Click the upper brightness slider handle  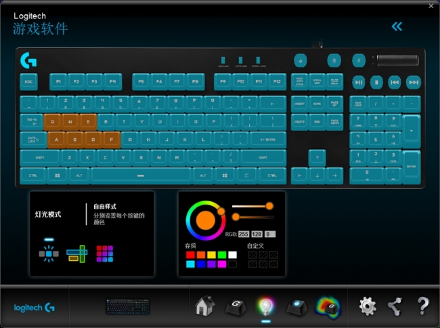tap(269, 206)
